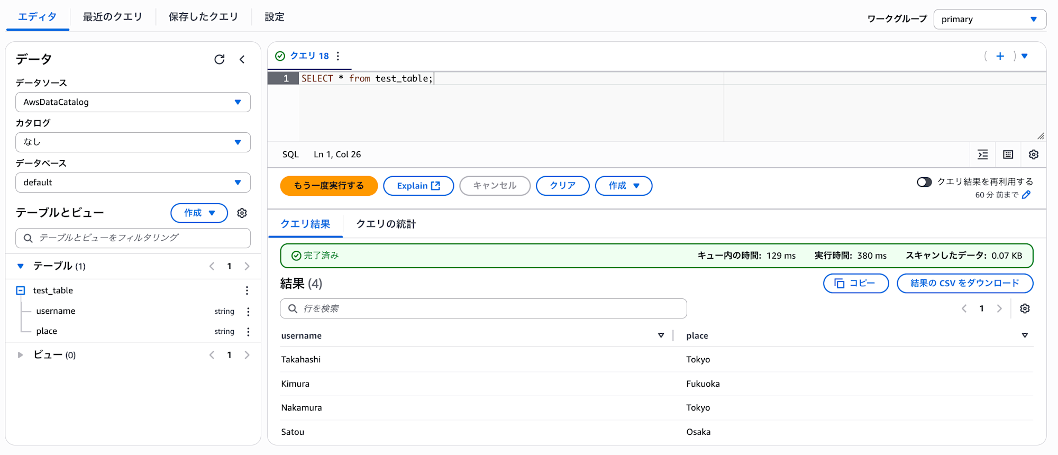Refresh the data panel
The width and height of the screenshot is (1058, 455).
(220, 59)
